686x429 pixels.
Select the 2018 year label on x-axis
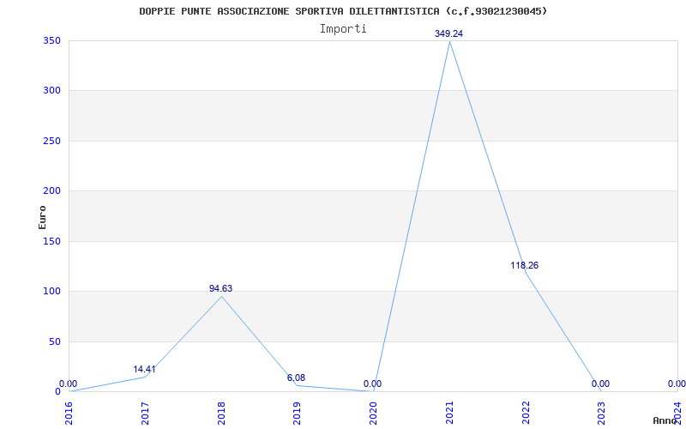click(x=221, y=414)
